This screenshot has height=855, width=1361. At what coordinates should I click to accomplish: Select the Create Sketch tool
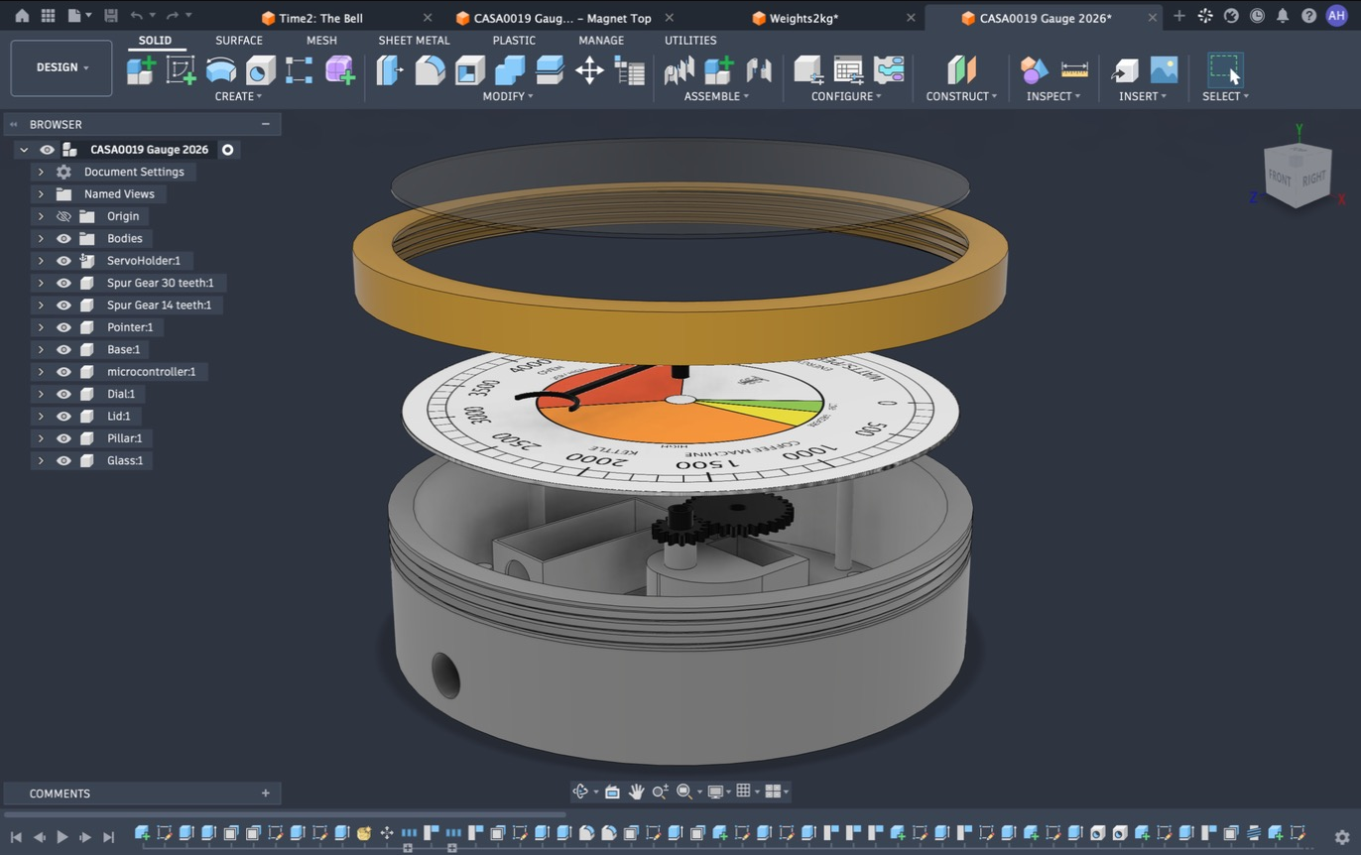click(x=181, y=70)
